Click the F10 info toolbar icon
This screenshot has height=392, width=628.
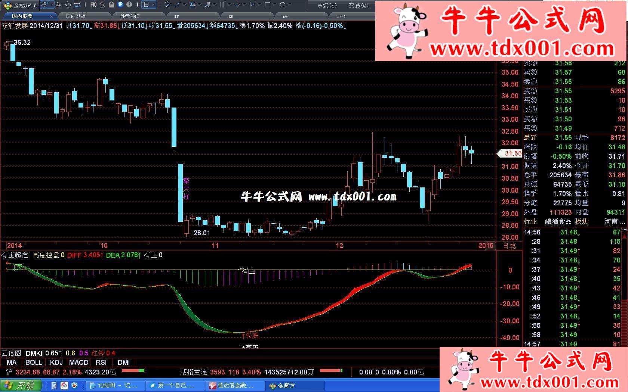[93, 4]
